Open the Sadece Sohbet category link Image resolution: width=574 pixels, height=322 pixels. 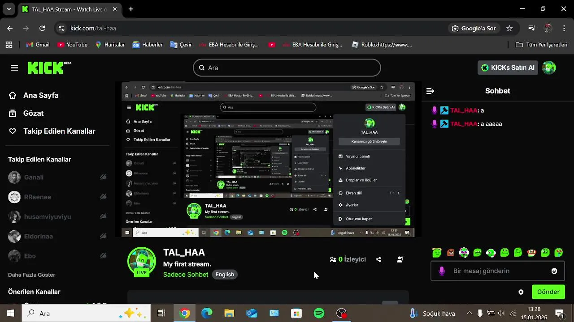point(186,275)
